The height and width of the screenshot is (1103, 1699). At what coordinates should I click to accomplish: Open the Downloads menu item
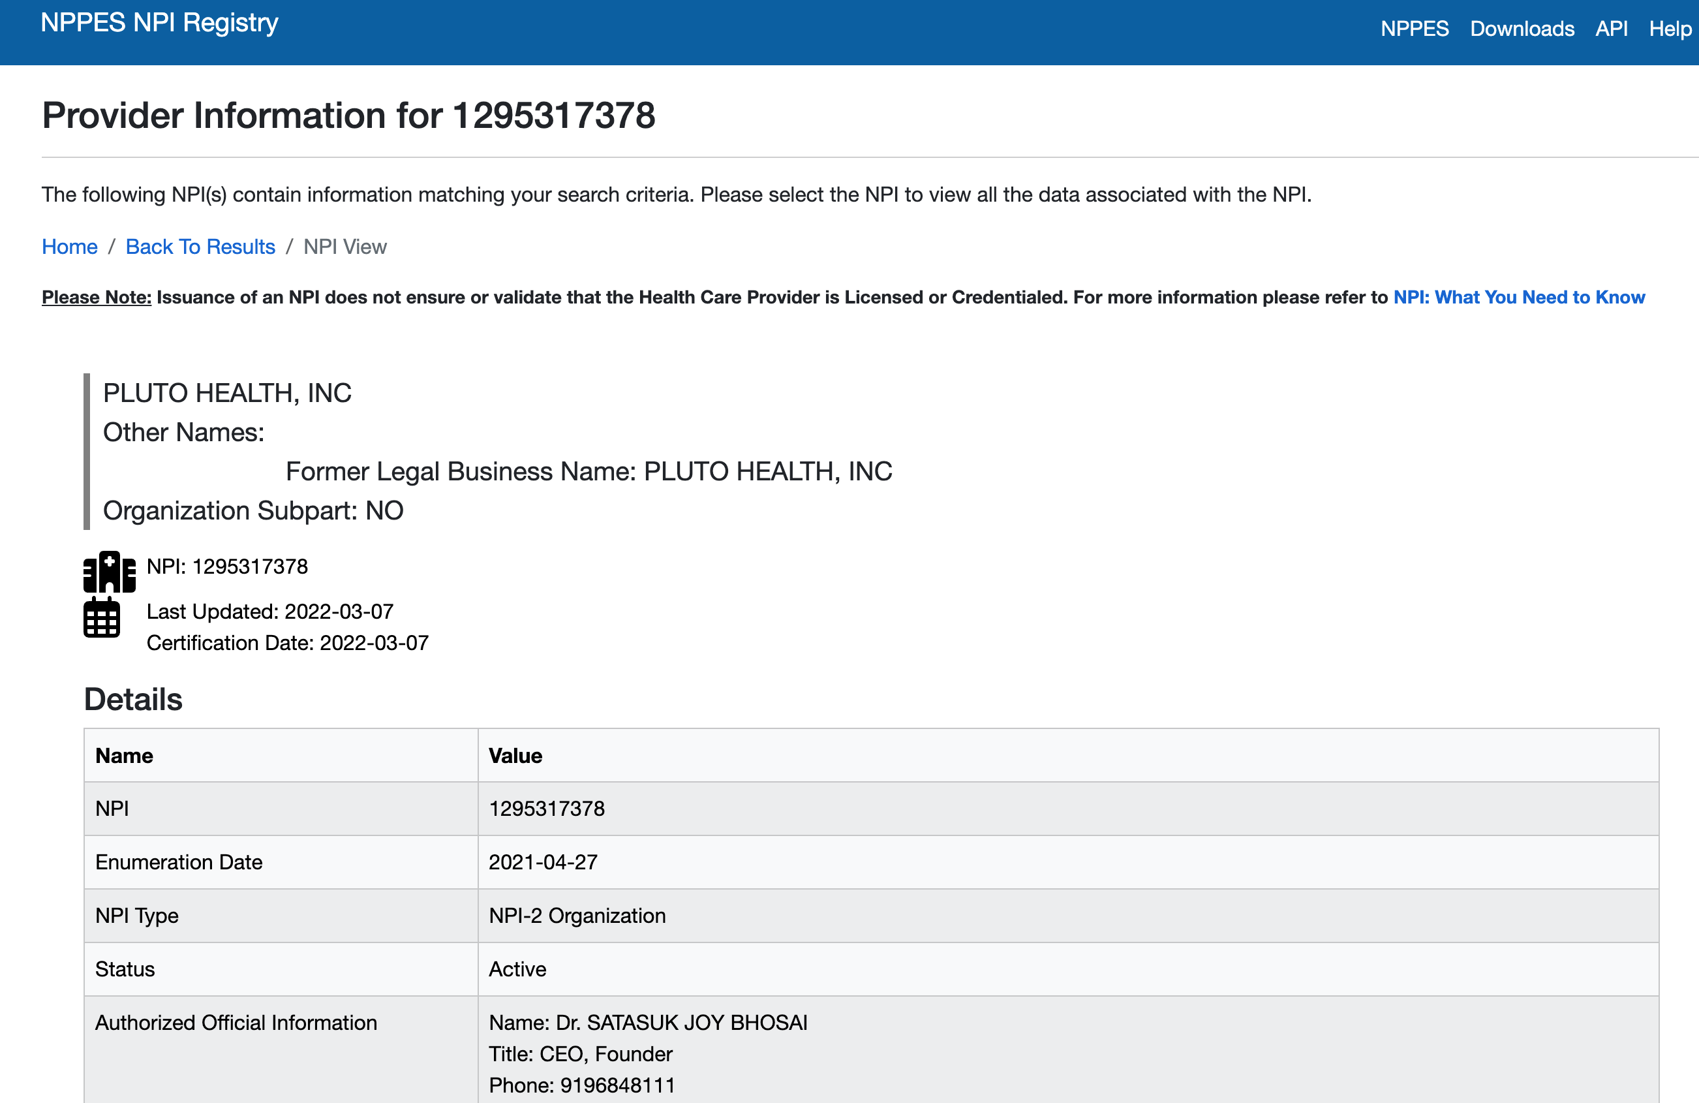point(1522,29)
